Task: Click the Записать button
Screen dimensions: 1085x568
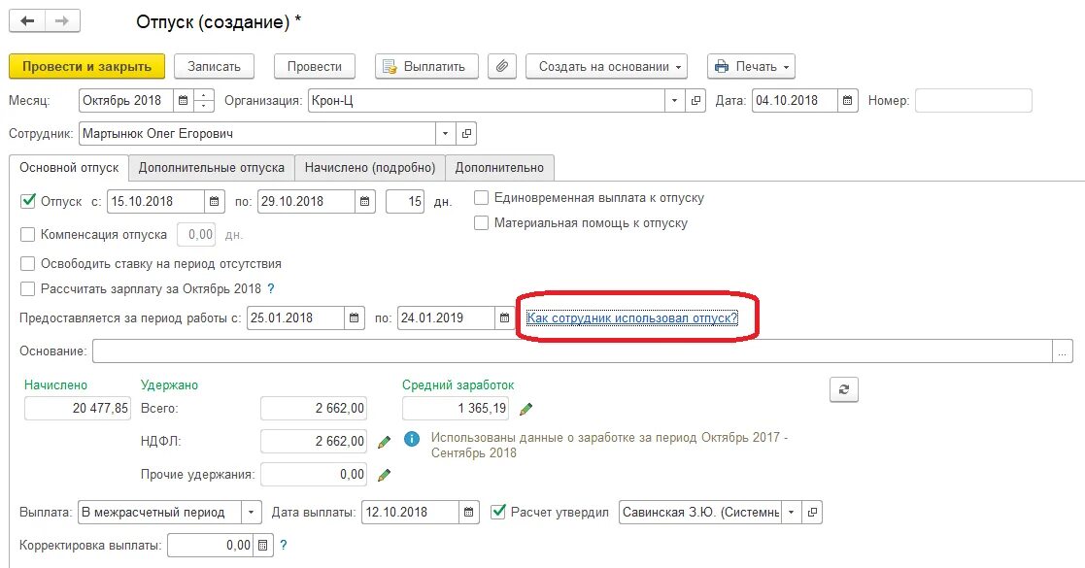Action: (214, 66)
